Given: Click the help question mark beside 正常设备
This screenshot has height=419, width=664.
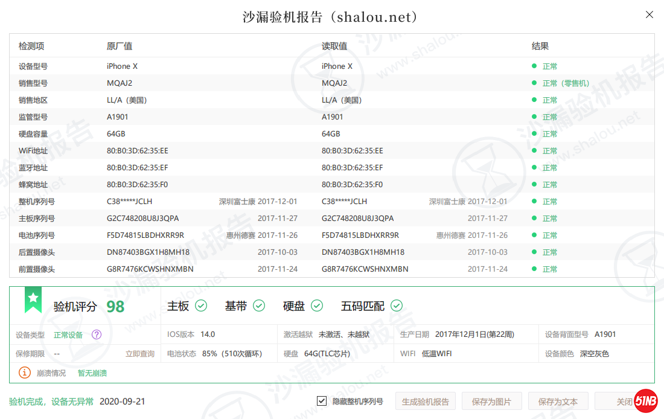Looking at the screenshot, I should [x=97, y=334].
